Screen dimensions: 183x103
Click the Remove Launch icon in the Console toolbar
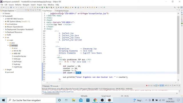click(x=149, y=86)
